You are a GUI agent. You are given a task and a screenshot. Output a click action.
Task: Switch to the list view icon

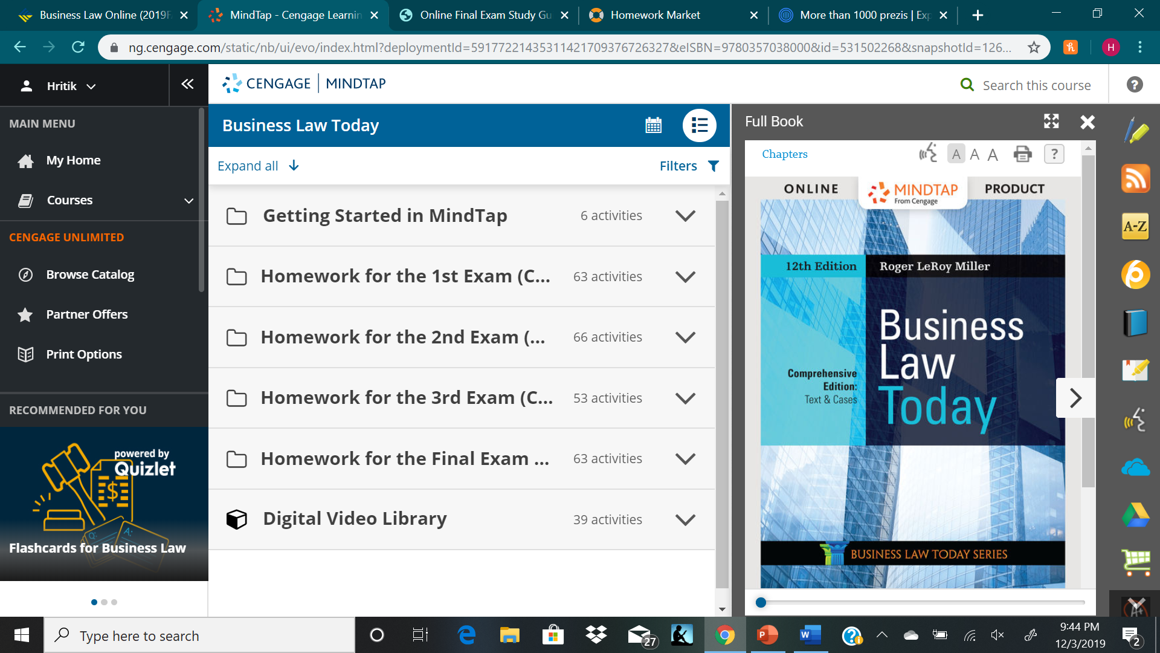click(x=699, y=125)
